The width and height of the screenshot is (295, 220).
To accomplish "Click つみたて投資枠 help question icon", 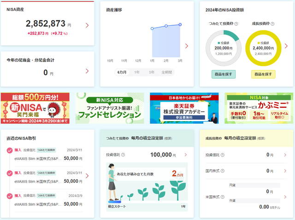I will coord(236,24).
